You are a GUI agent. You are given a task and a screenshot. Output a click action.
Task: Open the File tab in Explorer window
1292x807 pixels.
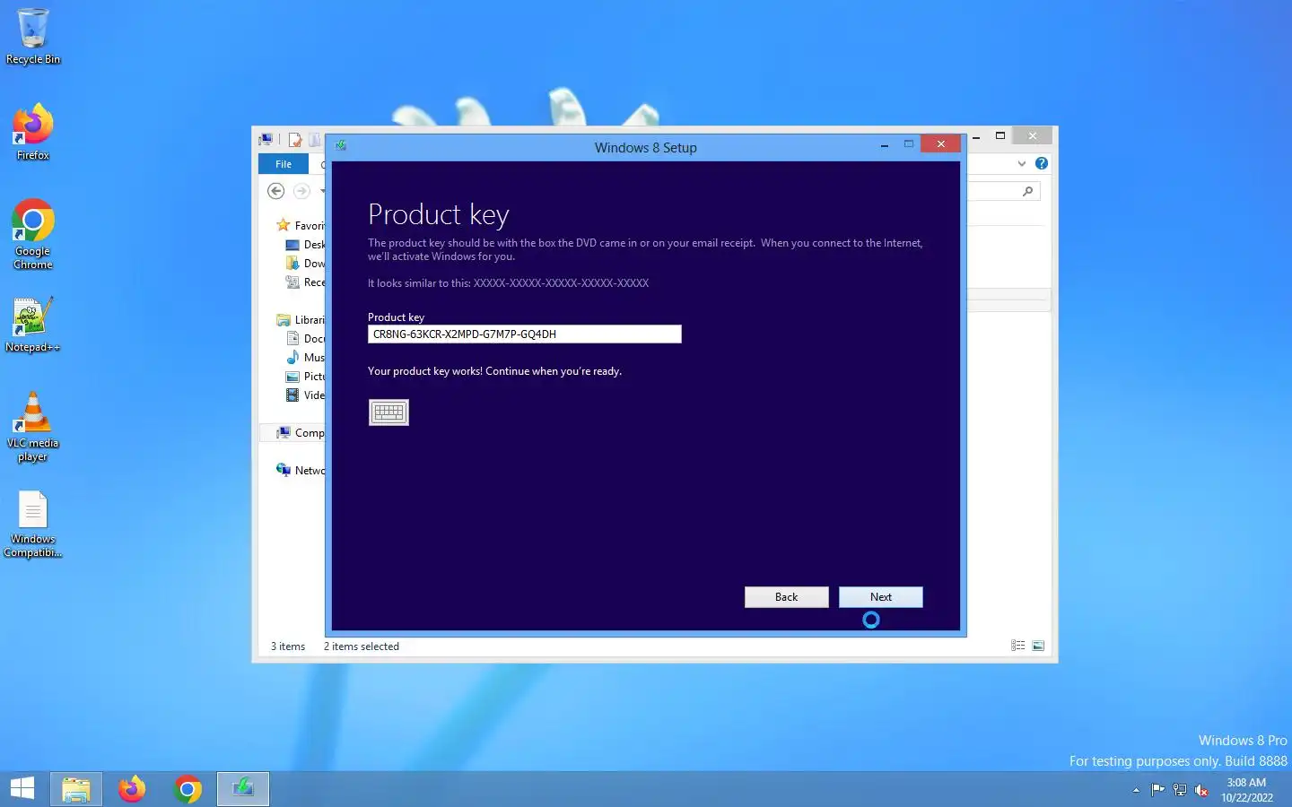(284, 164)
